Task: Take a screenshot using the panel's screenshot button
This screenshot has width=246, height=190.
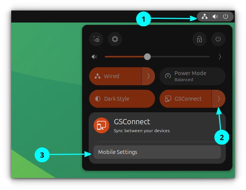Action: [96, 39]
